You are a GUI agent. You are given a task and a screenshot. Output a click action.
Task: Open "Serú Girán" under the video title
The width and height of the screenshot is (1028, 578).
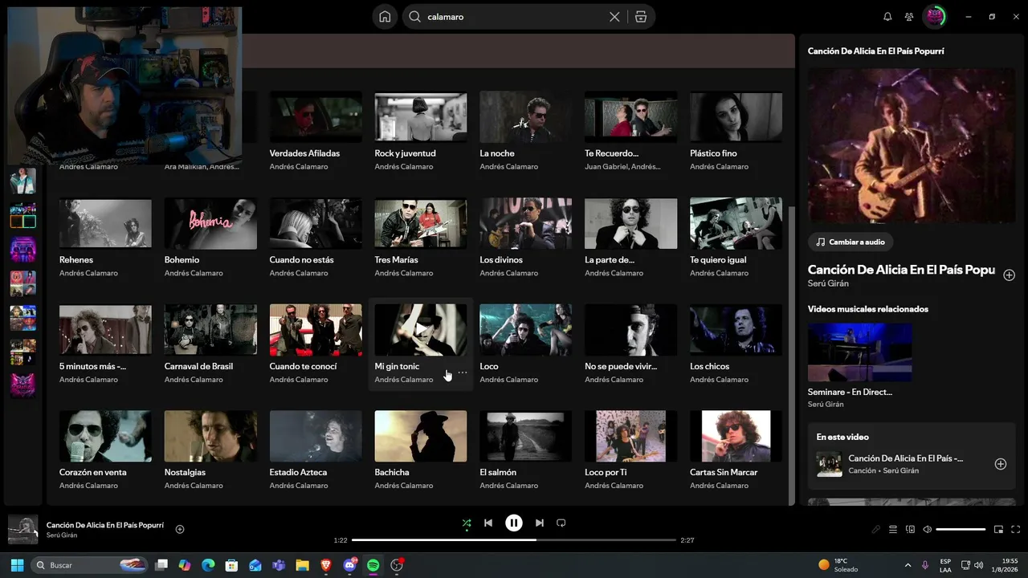(828, 283)
